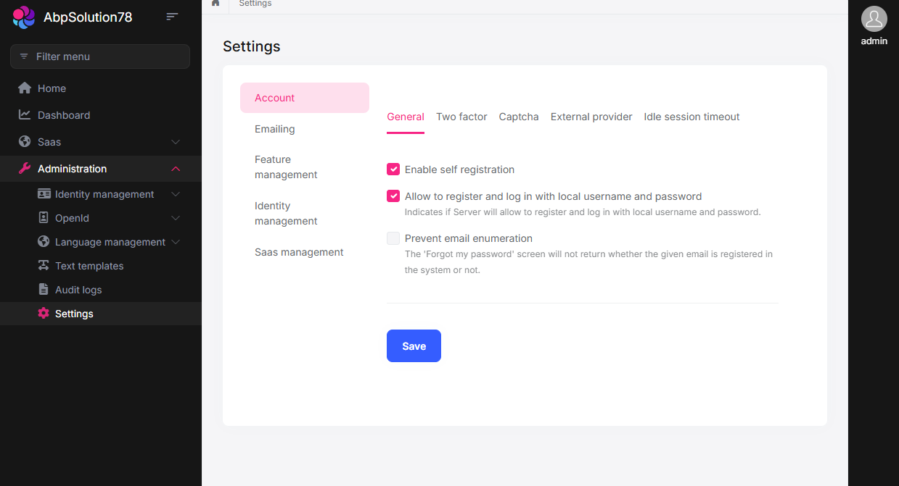Click the Filter menu search field
This screenshot has height=486, width=899.
(100, 56)
